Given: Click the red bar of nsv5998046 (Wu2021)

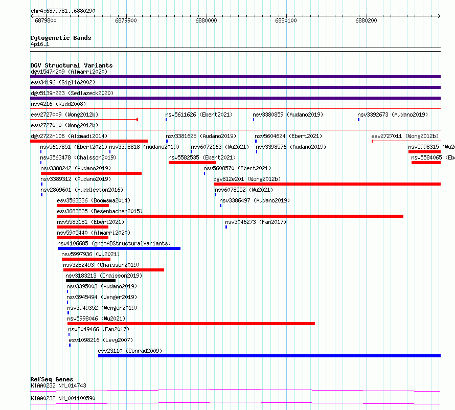Looking at the screenshot, I should coord(191,324).
